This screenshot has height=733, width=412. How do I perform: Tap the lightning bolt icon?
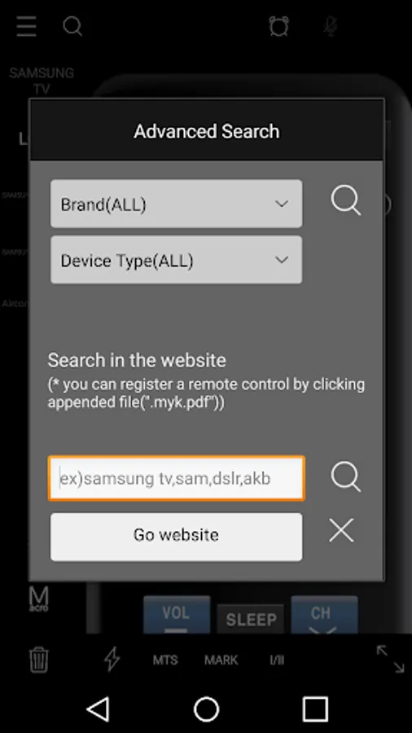tap(112, 659)
